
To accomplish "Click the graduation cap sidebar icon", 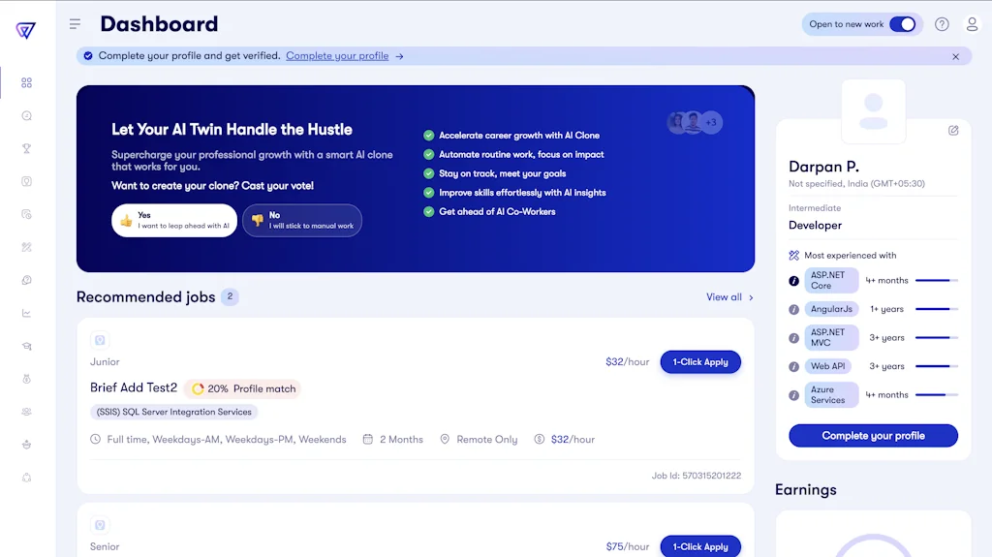I will coord(27,346).
